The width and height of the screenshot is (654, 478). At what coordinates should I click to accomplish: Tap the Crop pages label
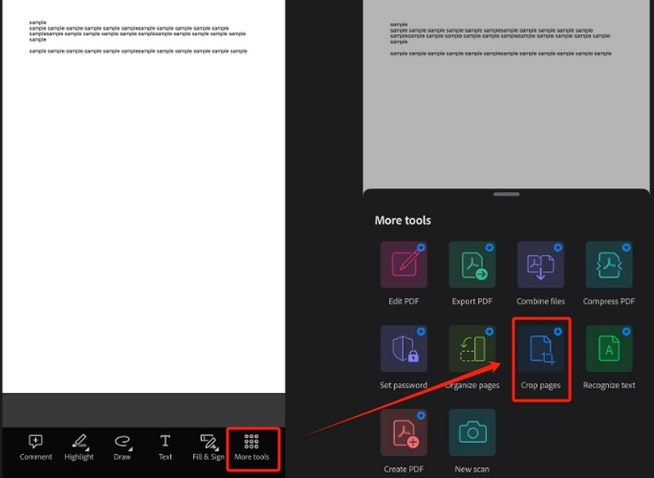[x=540, y=384]
